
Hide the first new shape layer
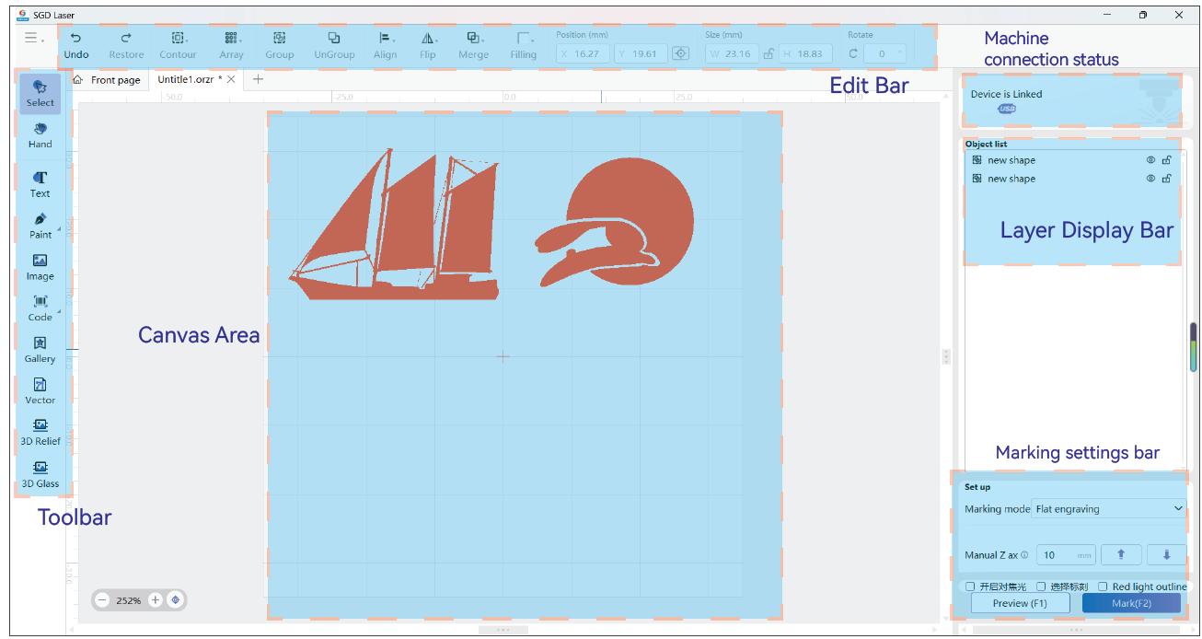coord(1150,160)
